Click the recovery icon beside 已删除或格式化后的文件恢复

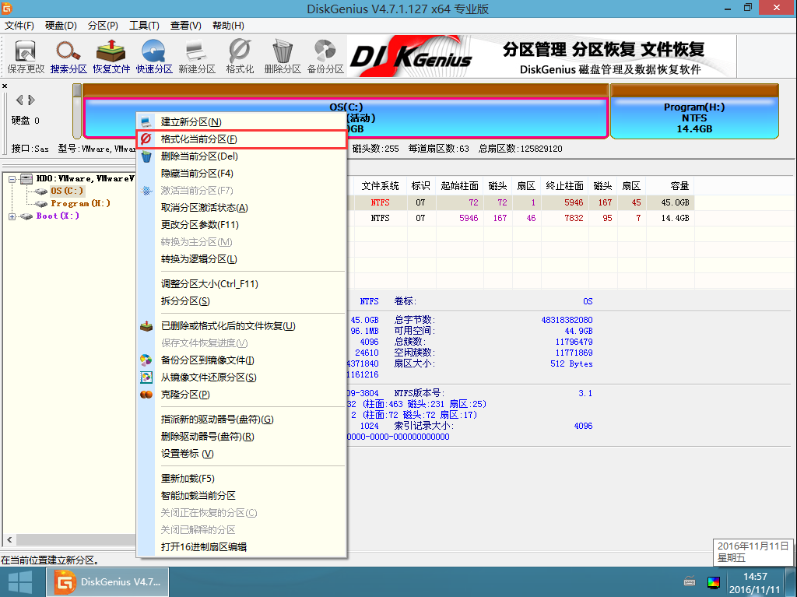coord(146,326)
